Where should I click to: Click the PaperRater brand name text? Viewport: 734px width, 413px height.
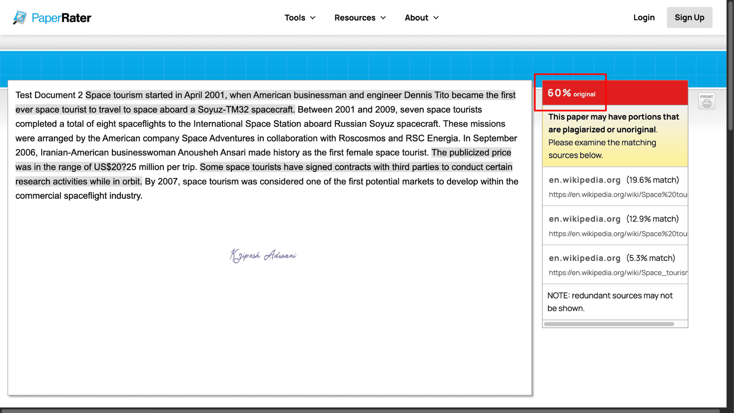click(x=61, y=18)
